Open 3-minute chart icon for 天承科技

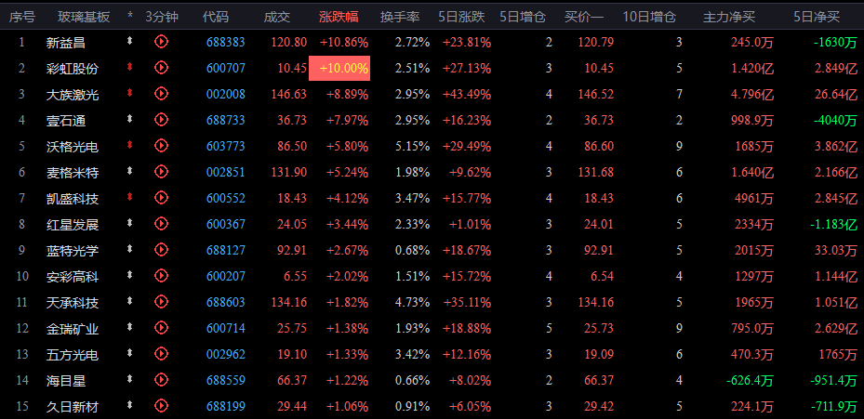[162, 301]
